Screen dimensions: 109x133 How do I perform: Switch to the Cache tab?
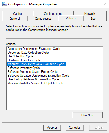(18, 14)
